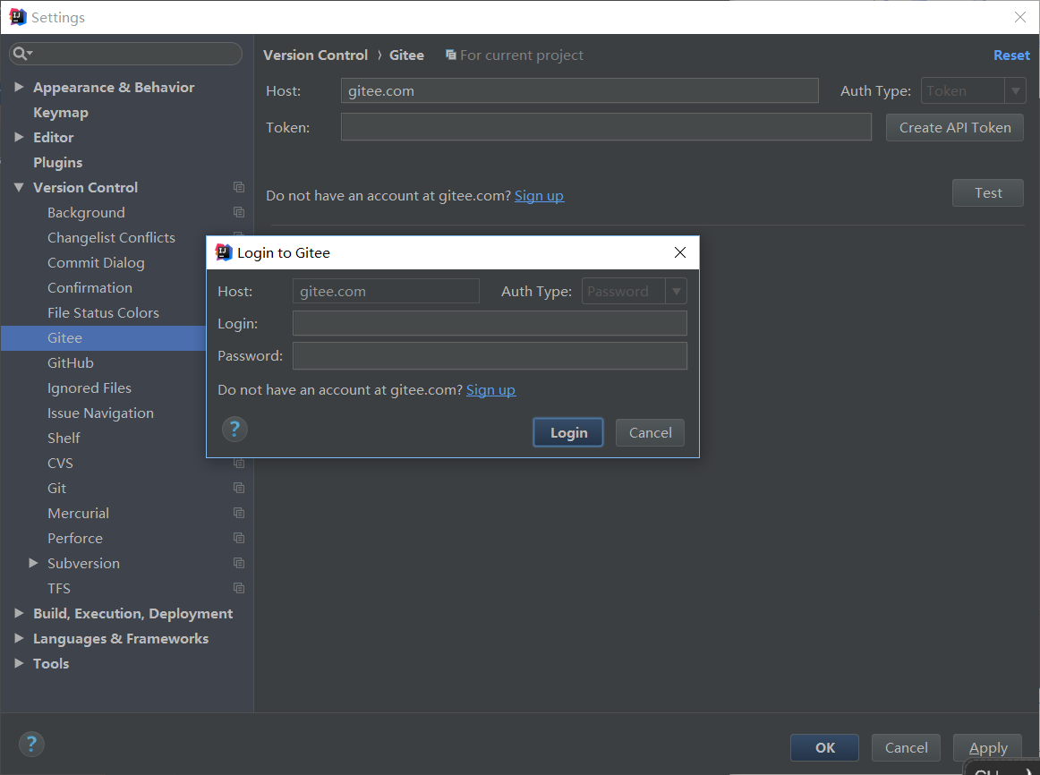Click Sign up link in Settings panel
Viewport: 1040px width, 775px height.
[x=539, y=196]
